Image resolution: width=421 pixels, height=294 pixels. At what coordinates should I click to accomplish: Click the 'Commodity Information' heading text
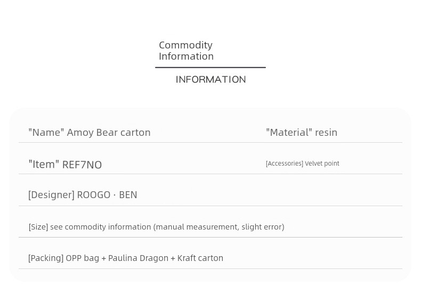(186, 51)
